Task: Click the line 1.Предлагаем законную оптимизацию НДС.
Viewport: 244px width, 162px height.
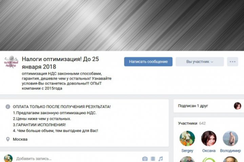Action: click(x=55, y=113)
